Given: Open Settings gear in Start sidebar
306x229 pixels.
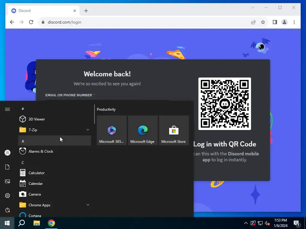Looking at the screenshot, I should pyautogui.click(x=7, y=196).
